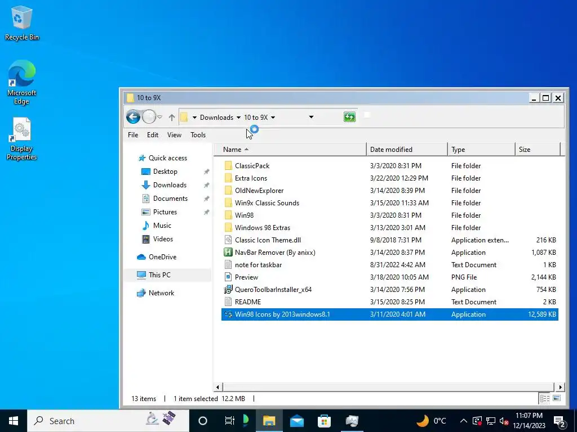Screen dimensions: 577x432
Task: Open Cortana circle on taskbar
Action: [x=202, y=421]
